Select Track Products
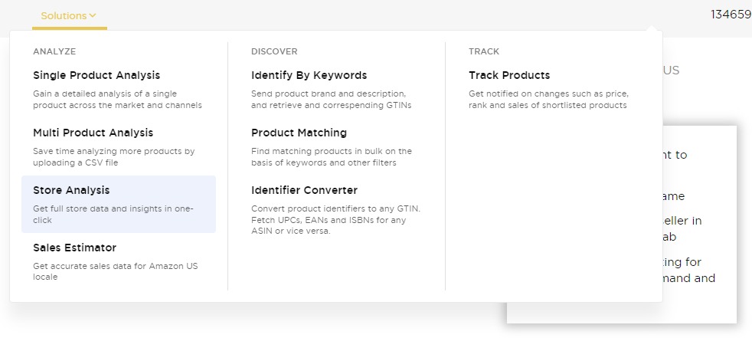 click(x=509, y=75)
